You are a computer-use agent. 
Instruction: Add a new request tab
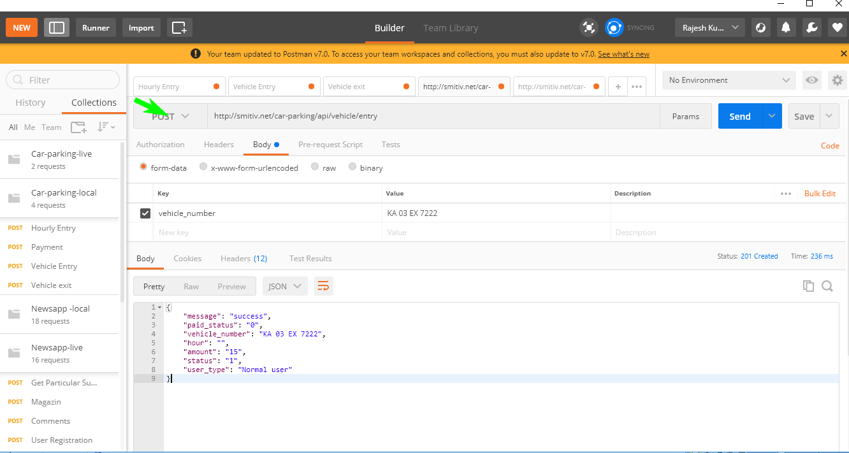pos(618,87)
